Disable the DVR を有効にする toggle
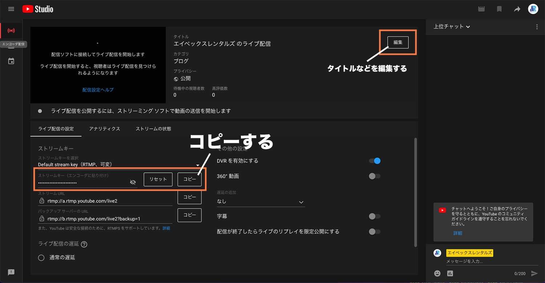Screen dimensions: 545x283 point(375,161)
